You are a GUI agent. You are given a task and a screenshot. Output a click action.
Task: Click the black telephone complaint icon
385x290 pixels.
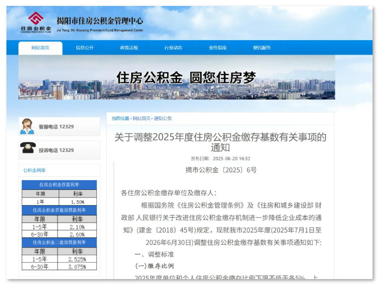[x=27, y=149]
